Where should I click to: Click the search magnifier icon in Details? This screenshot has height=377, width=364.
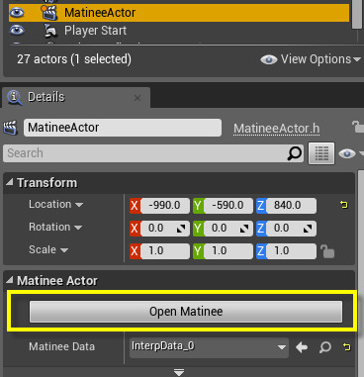(295, 153)
